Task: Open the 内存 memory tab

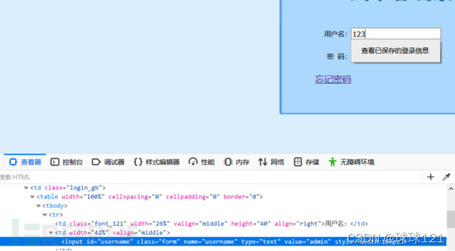Action: coord(237,161)
